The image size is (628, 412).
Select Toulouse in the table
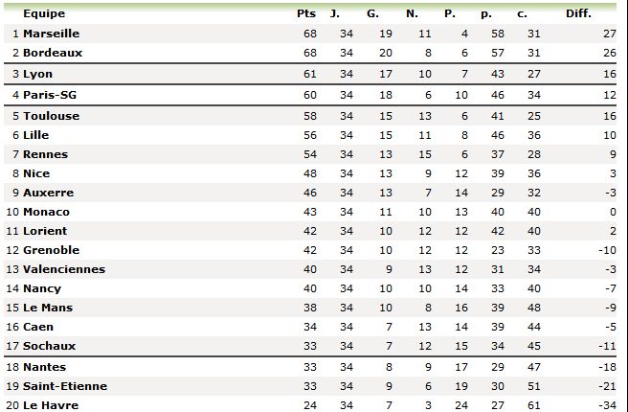point(51,116)
